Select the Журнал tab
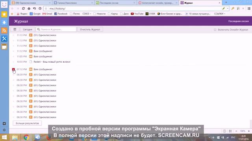 200,3
